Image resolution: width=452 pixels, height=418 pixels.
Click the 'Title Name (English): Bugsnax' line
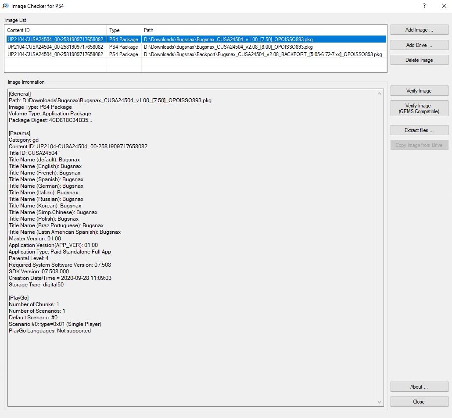tap(45, 166)
